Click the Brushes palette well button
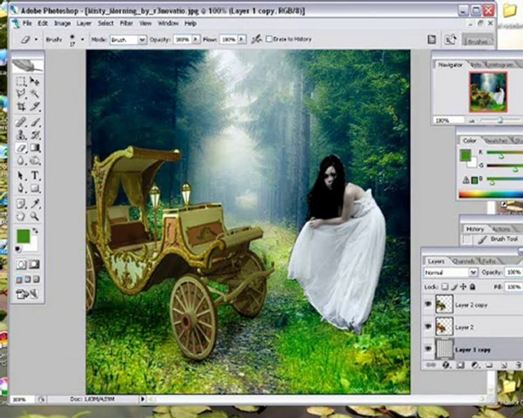The width and height of the screenshot is (523, 418). click(478, 41)
